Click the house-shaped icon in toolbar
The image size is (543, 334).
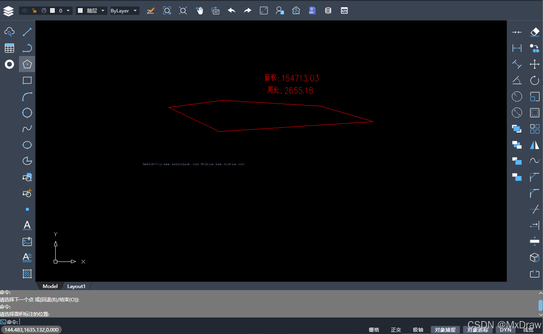(x=296, y=11)
